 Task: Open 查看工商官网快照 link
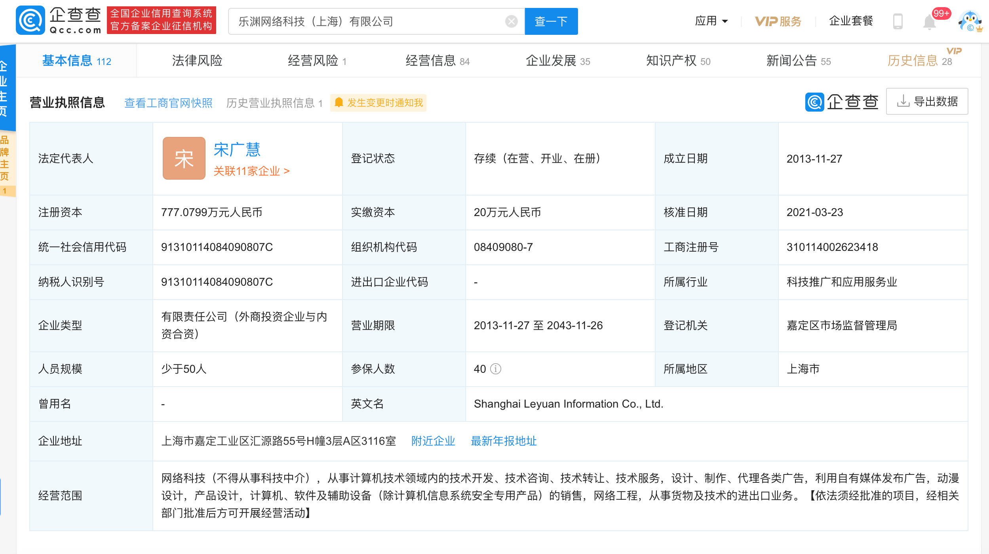click(x=168, y=103)
